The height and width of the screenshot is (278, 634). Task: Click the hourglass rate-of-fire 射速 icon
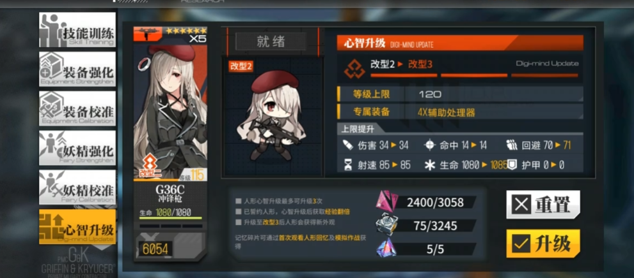pos(348,165)
